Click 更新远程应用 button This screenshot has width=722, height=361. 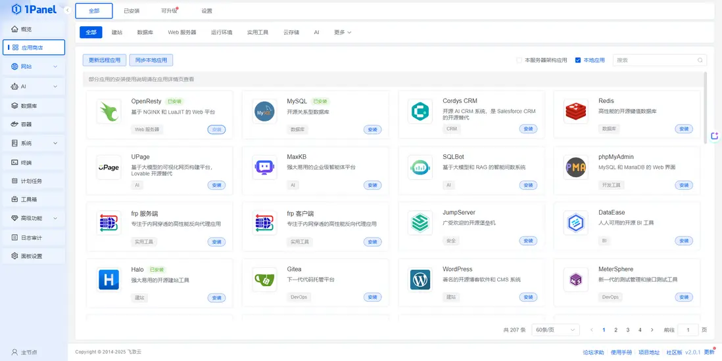[x=105, y=60]
